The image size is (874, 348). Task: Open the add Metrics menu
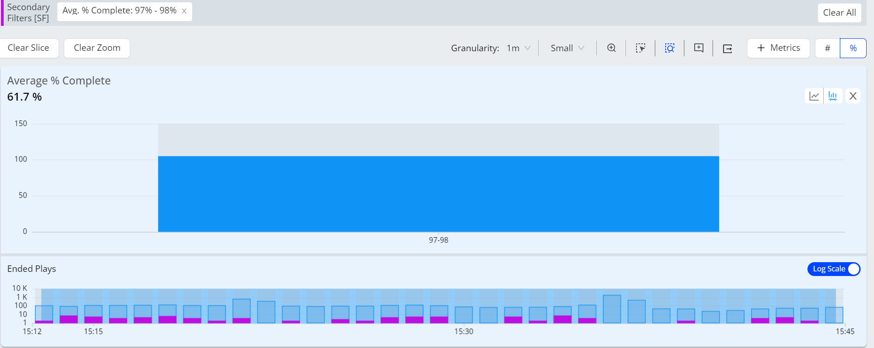pos(778,48)
